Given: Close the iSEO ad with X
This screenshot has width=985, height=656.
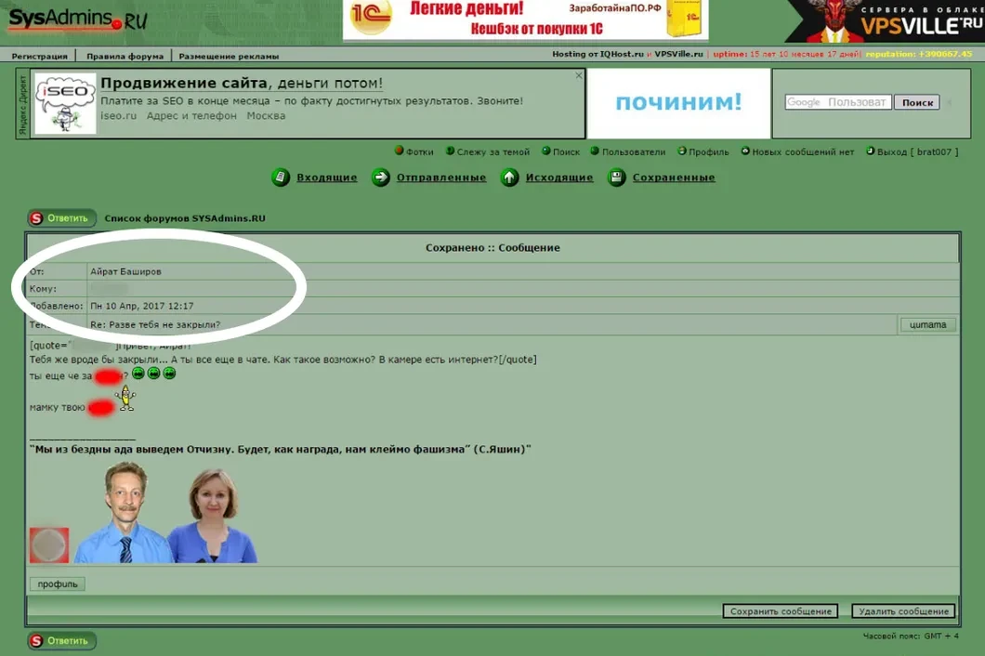Looking at the screenshot, I should (x=578, y=76).
